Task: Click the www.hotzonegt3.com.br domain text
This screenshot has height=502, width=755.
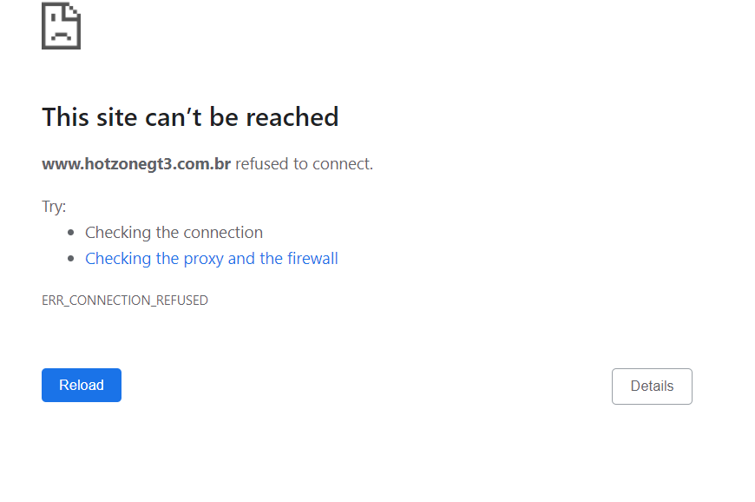Action: pos(136,163)
